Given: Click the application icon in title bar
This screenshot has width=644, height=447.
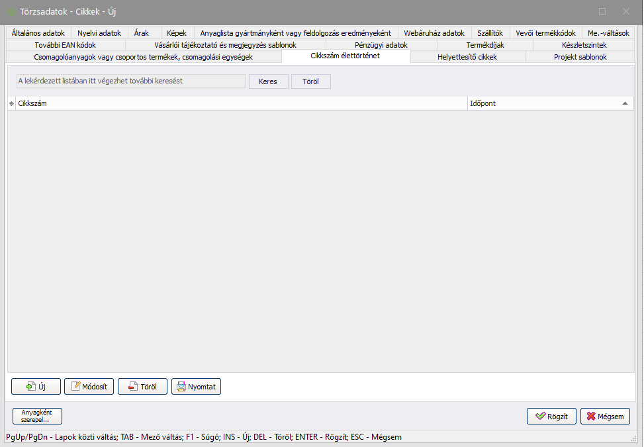Looking at the screenshot, I should coord(11,12).
